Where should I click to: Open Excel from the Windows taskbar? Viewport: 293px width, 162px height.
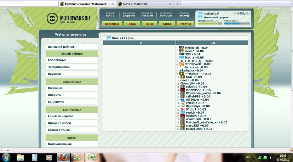[92, 157]
